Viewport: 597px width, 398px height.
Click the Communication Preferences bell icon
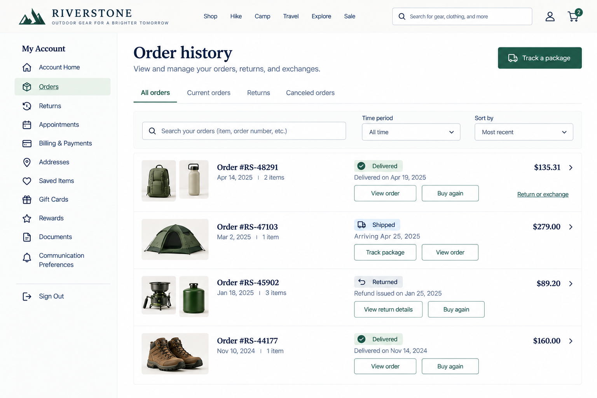(x=27, y=257)
